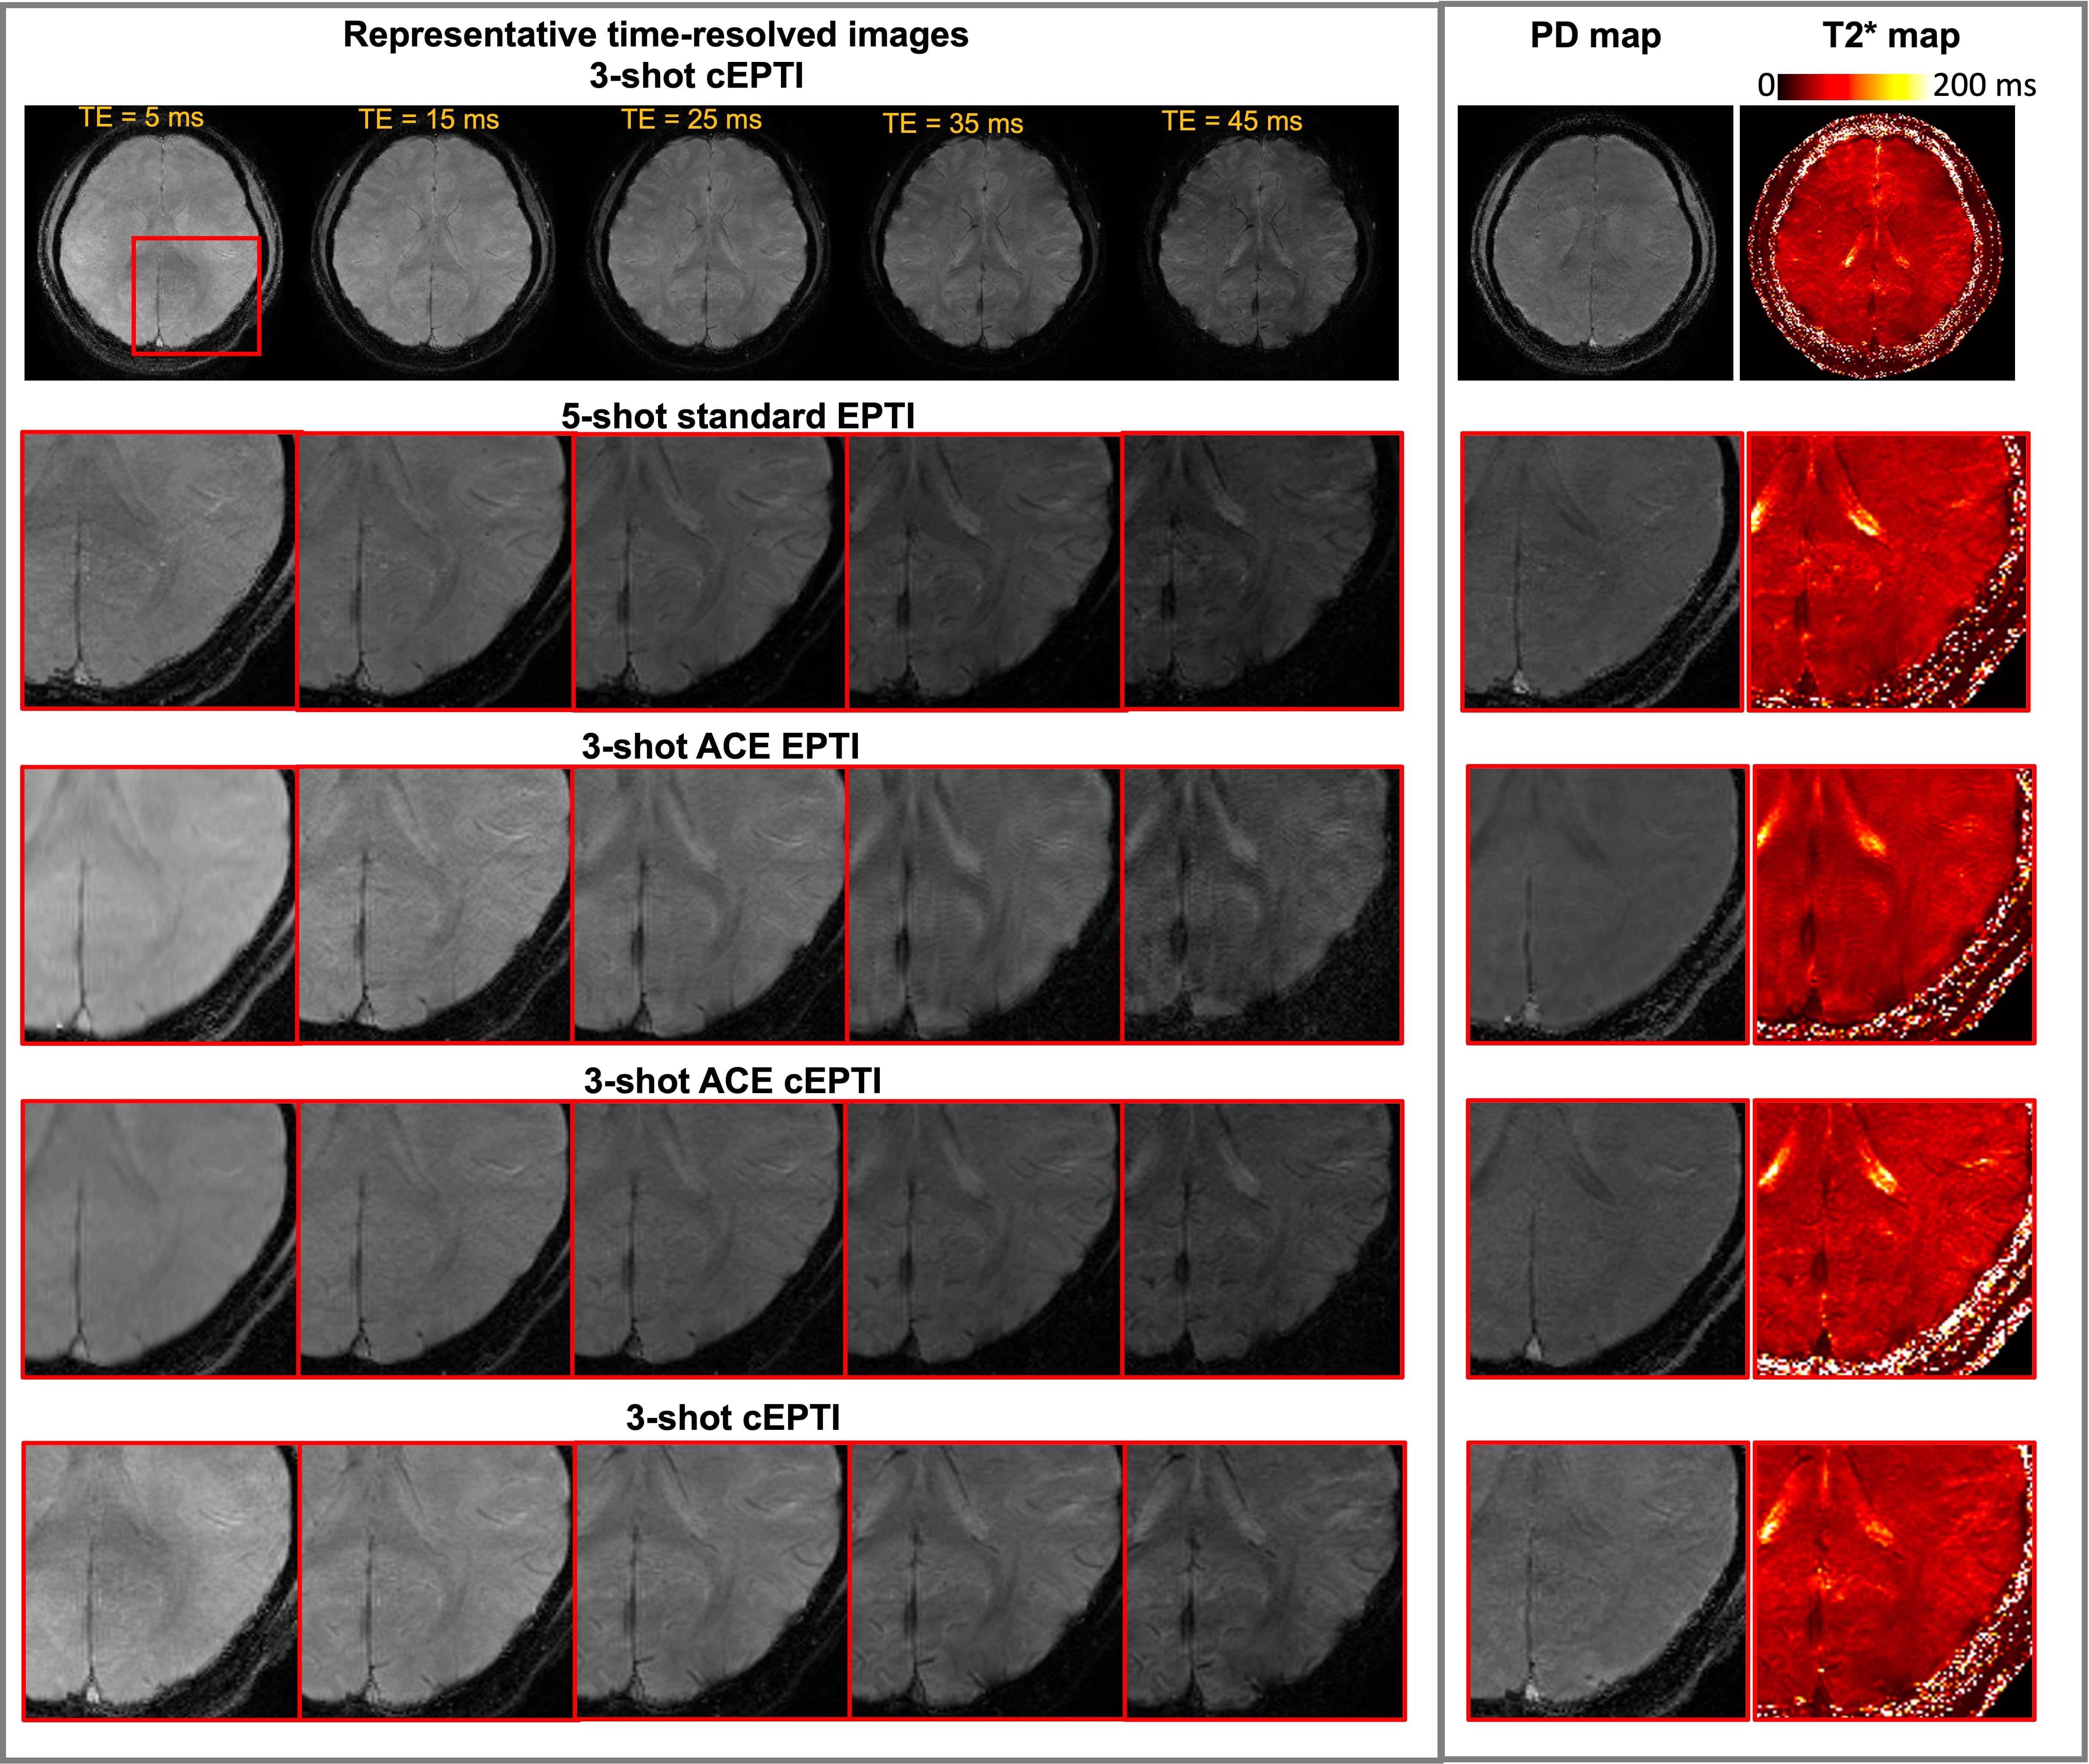Viewport: 2089px width, 1764px height.
Task: Click the 'Representative time-resolved images' title
Action: (655, 35)
